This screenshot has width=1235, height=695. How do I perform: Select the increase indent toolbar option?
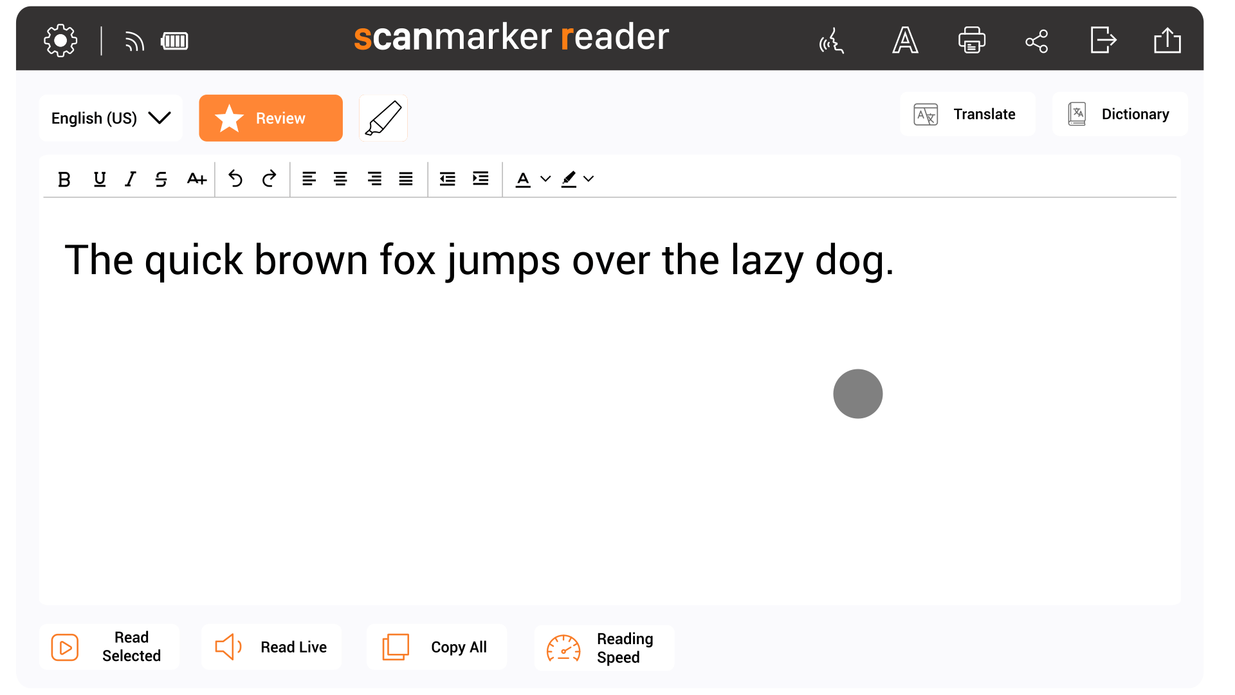(x=481, y=178)
